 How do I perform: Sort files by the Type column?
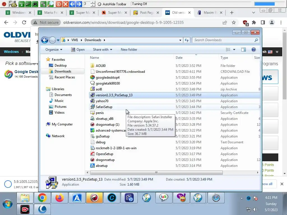point(224,58)
